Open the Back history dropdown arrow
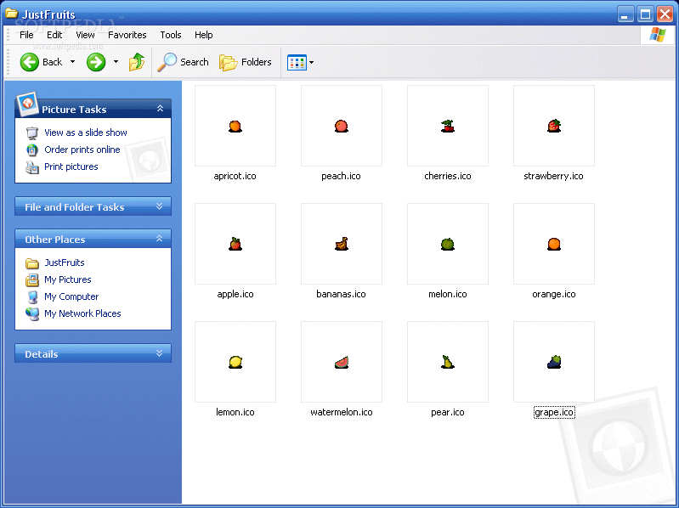 coord(72,62)
